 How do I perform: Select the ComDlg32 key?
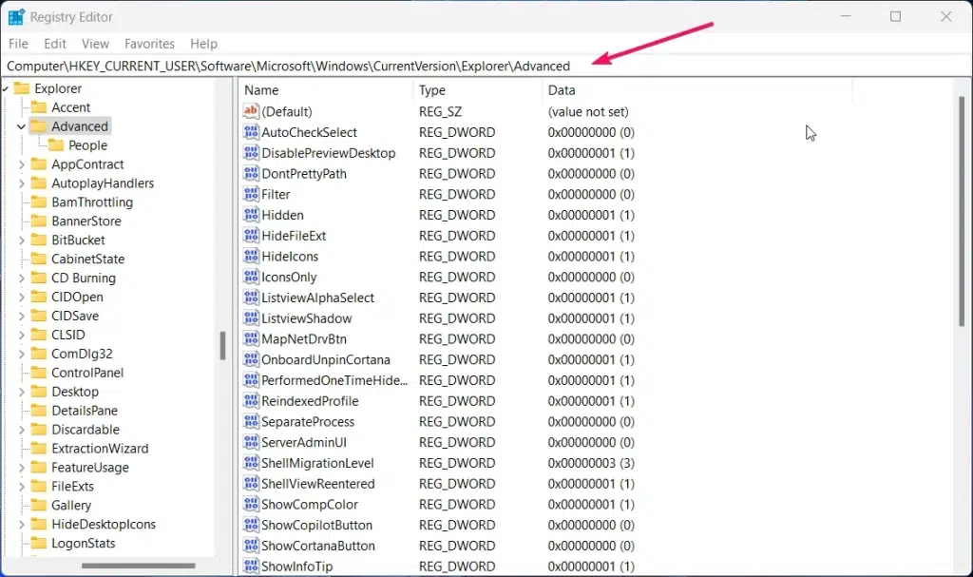click(x=82, y=354)
